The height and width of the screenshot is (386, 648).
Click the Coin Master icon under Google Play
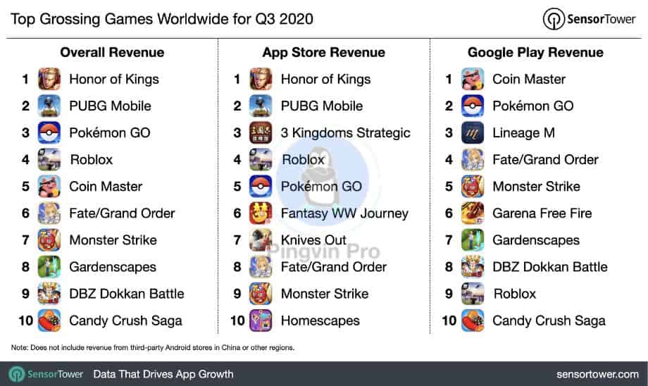pos(472,79)
